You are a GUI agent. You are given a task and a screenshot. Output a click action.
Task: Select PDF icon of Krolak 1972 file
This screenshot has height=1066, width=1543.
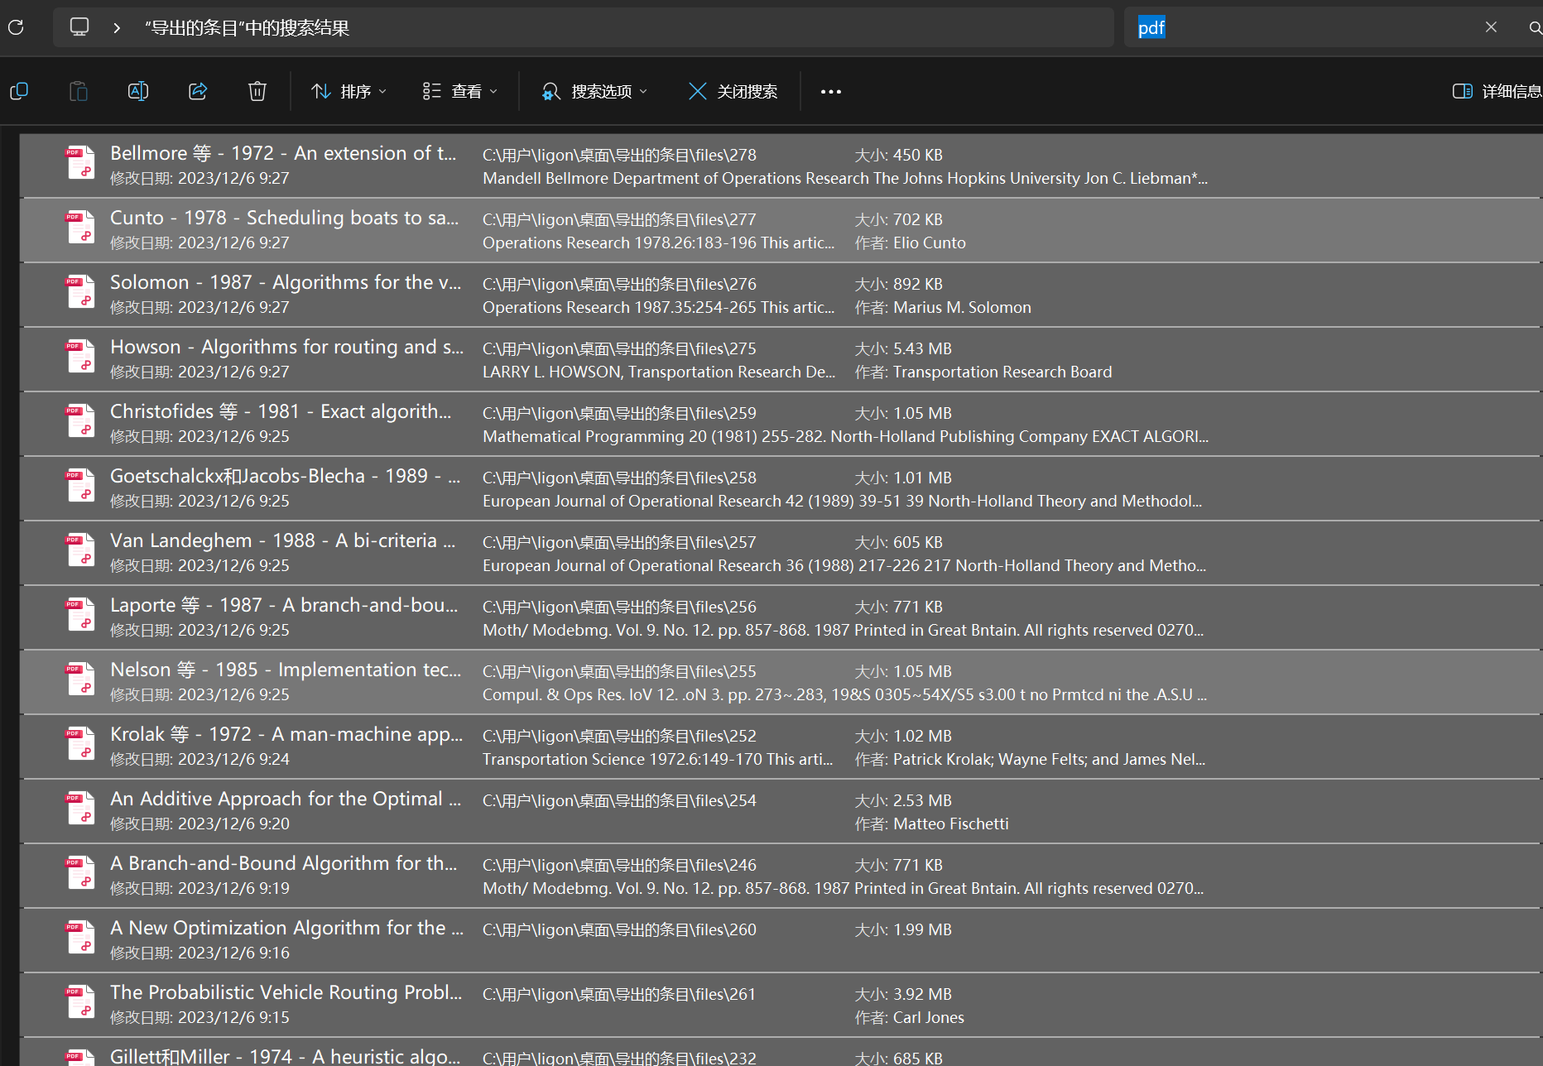tap(81, 744)
